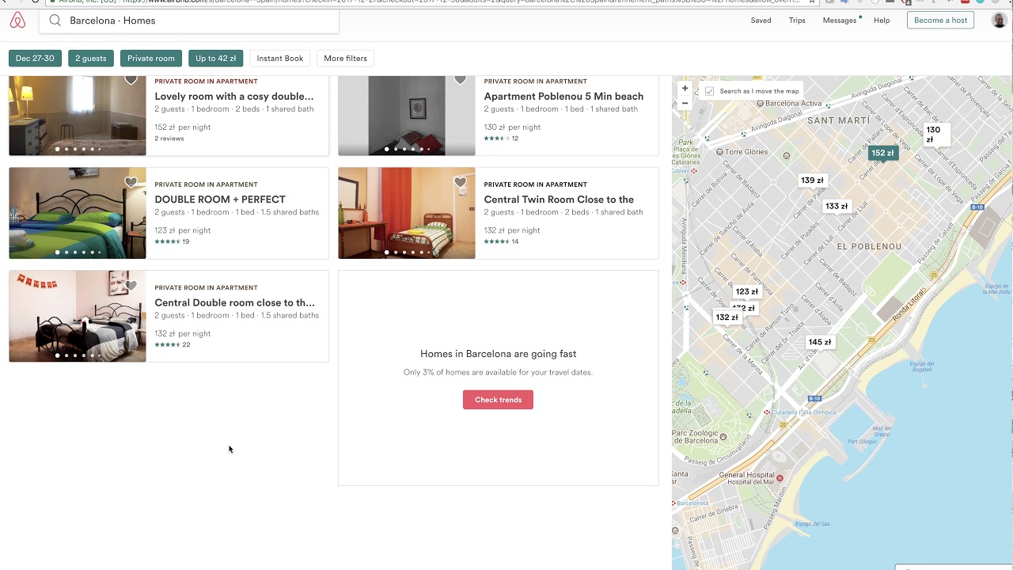Click the Check trends button
Image resolution: width=1013 pixels, height=570 pixels.
(498, 400)
